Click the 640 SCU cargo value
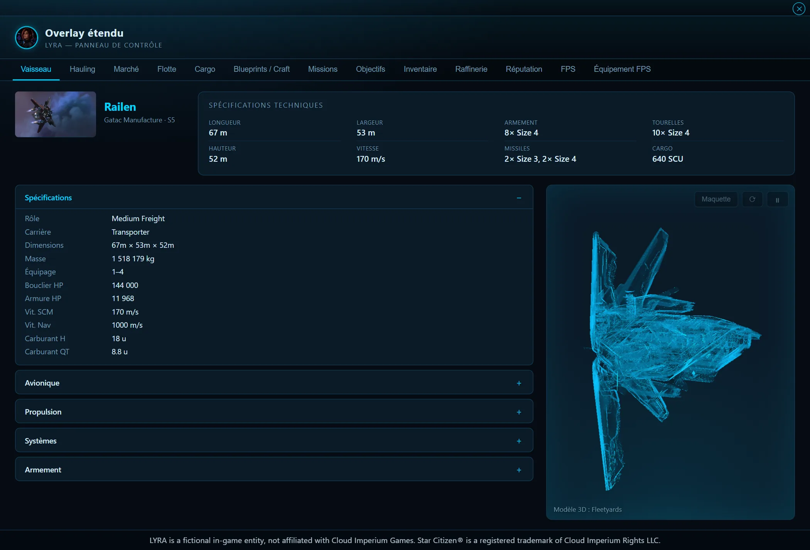Image resolution: width=810 pixels, height=550 pixels. pos(667,159)
